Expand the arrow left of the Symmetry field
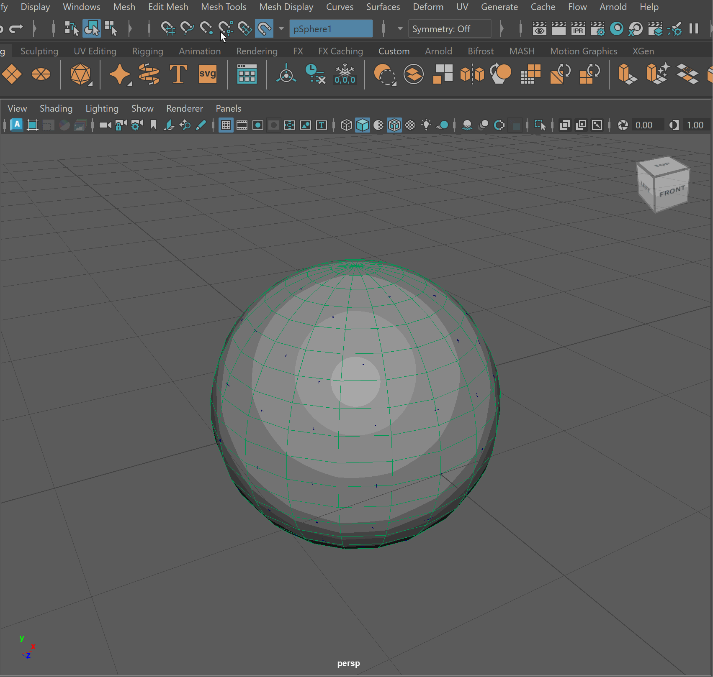Screen dimensions: 713x677 click(x=400, y=29)
